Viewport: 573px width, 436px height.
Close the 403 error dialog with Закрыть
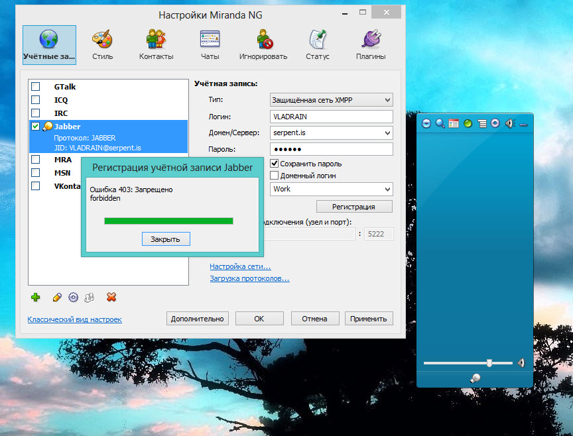(166, 239)
